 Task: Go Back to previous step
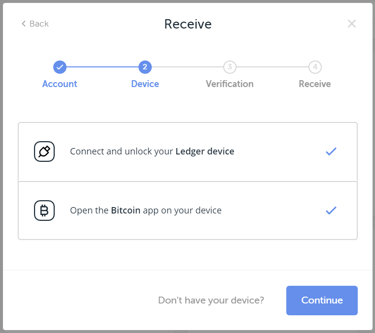pyautogui.click(x=35, y=24)
